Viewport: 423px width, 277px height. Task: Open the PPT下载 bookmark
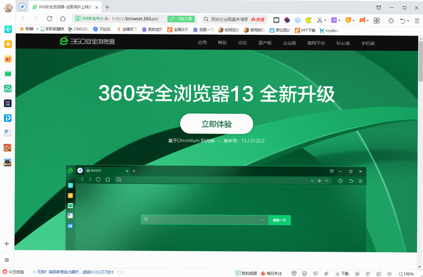306,30
